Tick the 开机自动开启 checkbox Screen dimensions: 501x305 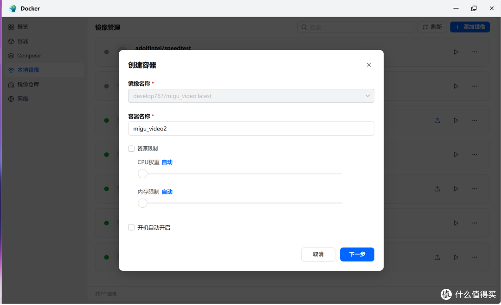tap(131, 227)
